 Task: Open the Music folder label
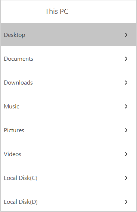(12, 107)
